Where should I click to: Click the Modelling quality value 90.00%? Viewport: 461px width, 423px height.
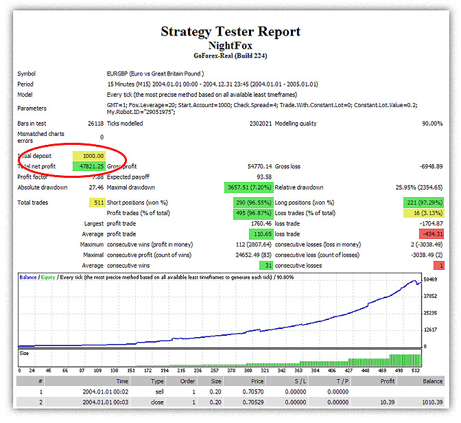(x=432, y=124)
